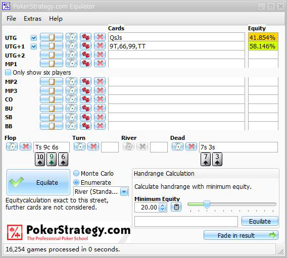Open the Extras menu
The width and height of the screenshot is (287, 258).
click(x=32, y=19)
